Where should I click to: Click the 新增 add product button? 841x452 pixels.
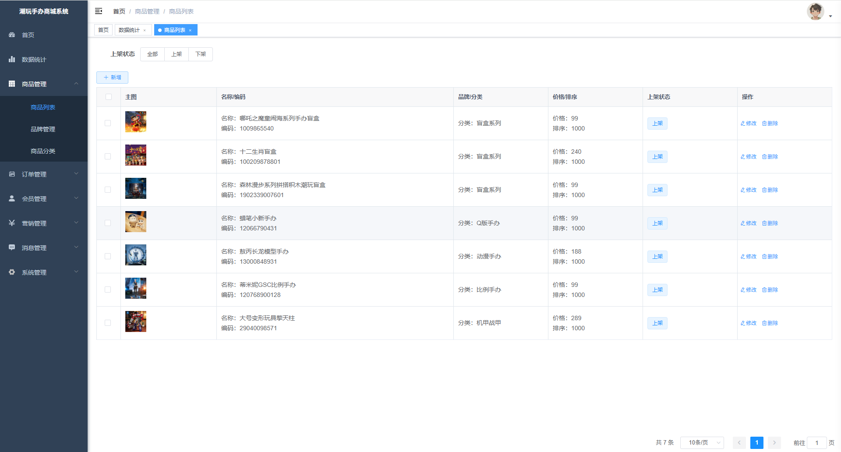pyautogui.click(x=112, y=78)
